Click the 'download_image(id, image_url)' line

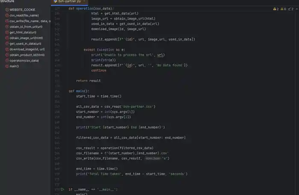[118, 29]
